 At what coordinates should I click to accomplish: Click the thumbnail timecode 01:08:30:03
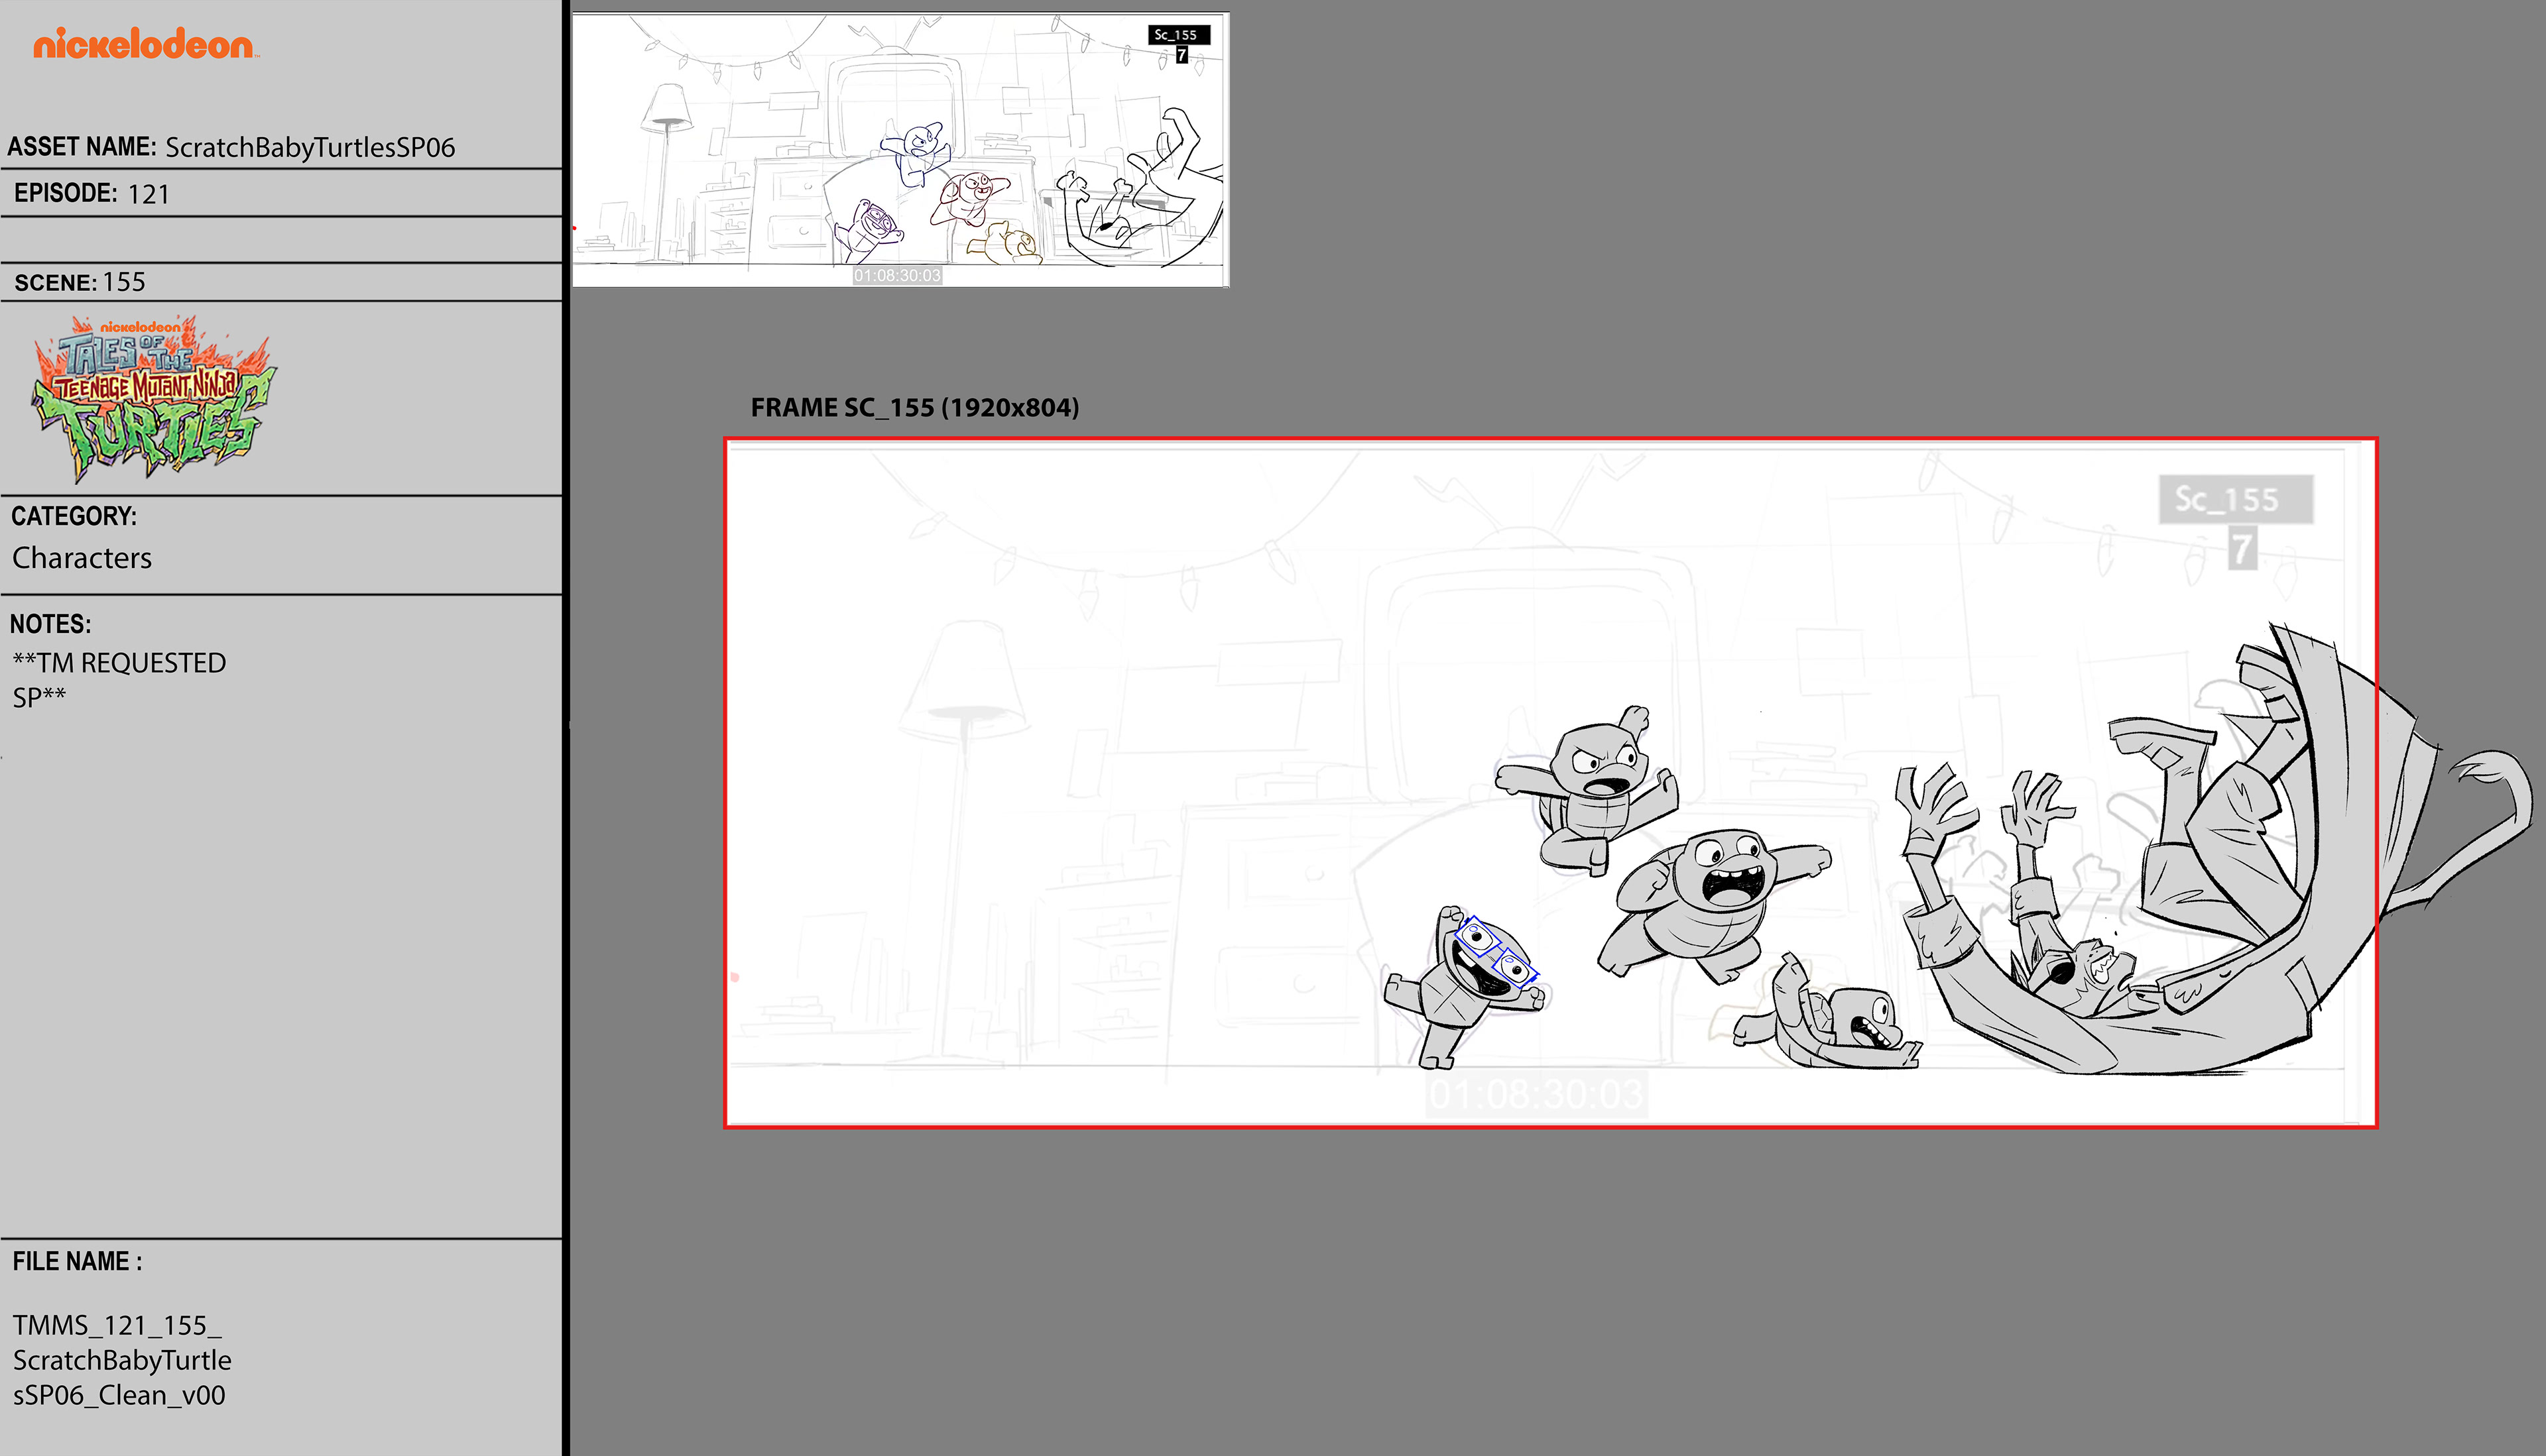point(897,275)
